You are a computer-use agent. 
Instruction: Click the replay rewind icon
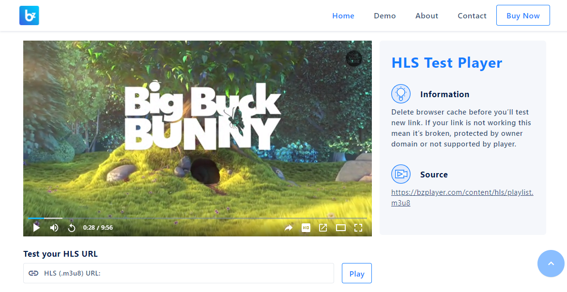pos(72,228)
